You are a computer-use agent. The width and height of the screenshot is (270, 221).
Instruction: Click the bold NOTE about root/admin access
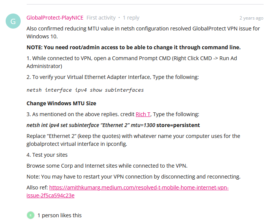(133, 47)
